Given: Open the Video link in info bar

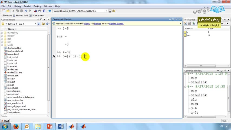Looking at the screenshot, I should coord(87,24).
